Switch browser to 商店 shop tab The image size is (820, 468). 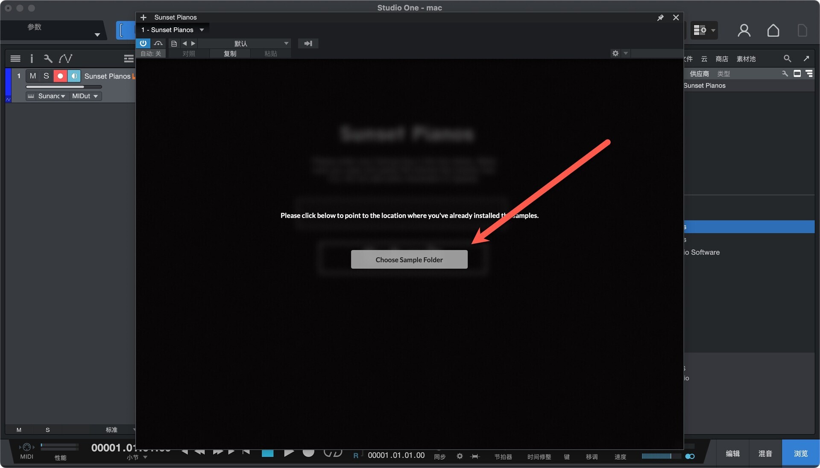tap(722, 59)
